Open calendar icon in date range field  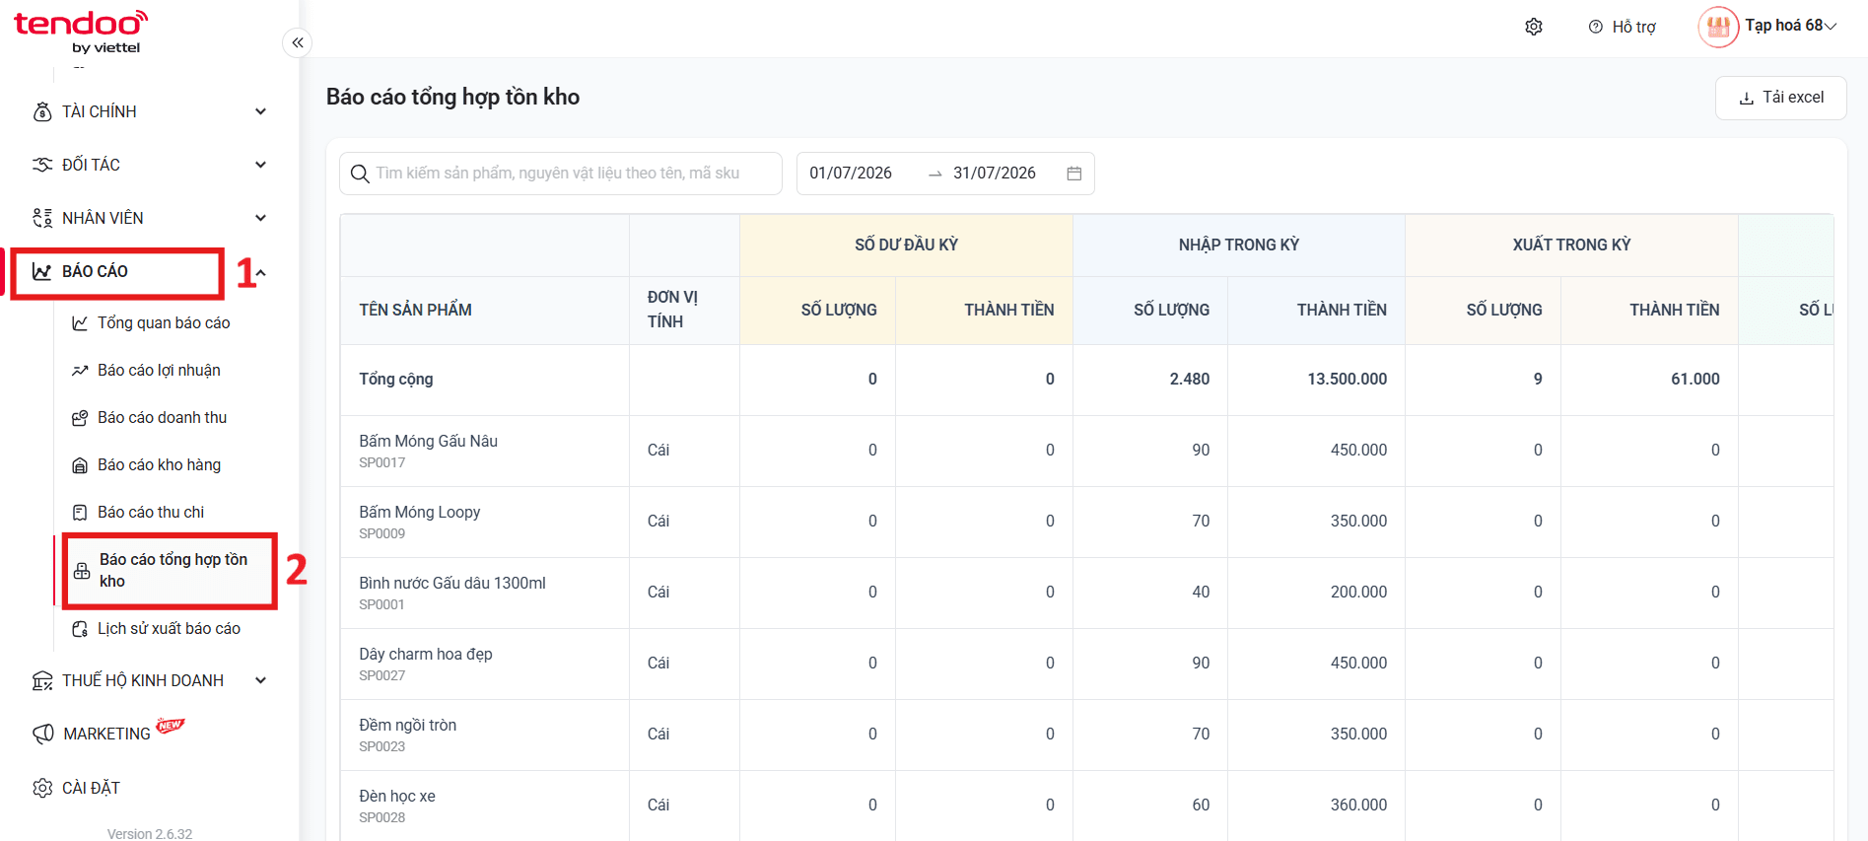(1073, 174)
